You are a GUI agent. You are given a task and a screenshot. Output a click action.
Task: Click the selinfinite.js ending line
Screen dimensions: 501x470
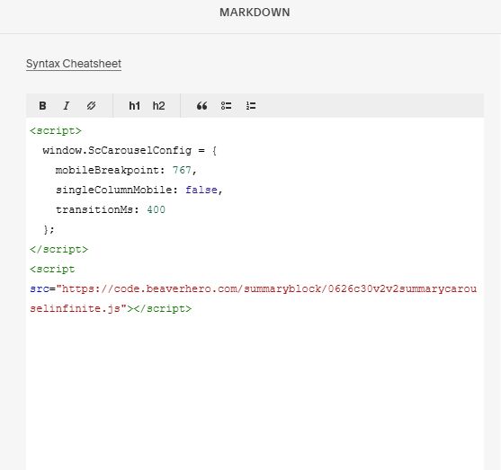pos(111,309)
